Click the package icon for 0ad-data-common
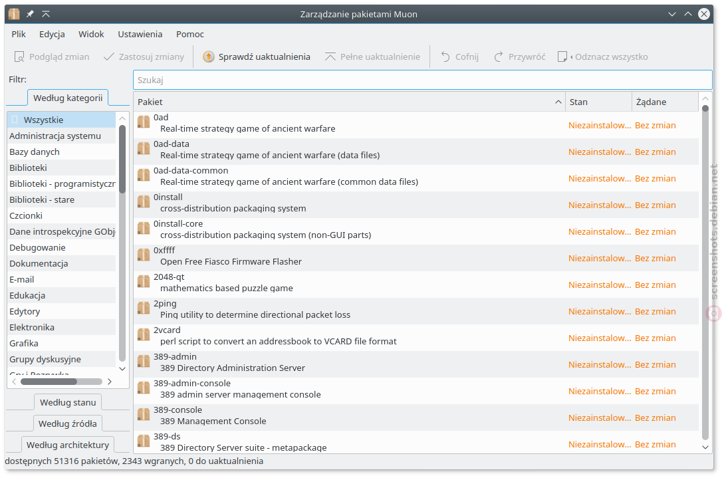Image resolution: width=722 pixels, height=478 pixels. (x=144, y=175)
